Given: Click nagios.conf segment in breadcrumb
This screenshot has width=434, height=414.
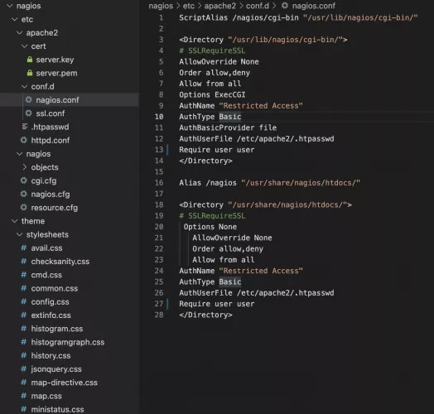Looking at the screenshot, I should coord(314,6).
